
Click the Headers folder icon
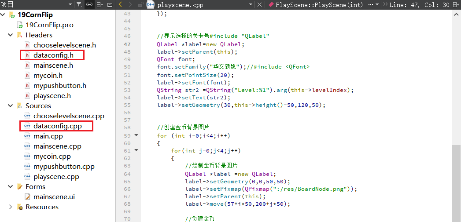click(19, 35)
